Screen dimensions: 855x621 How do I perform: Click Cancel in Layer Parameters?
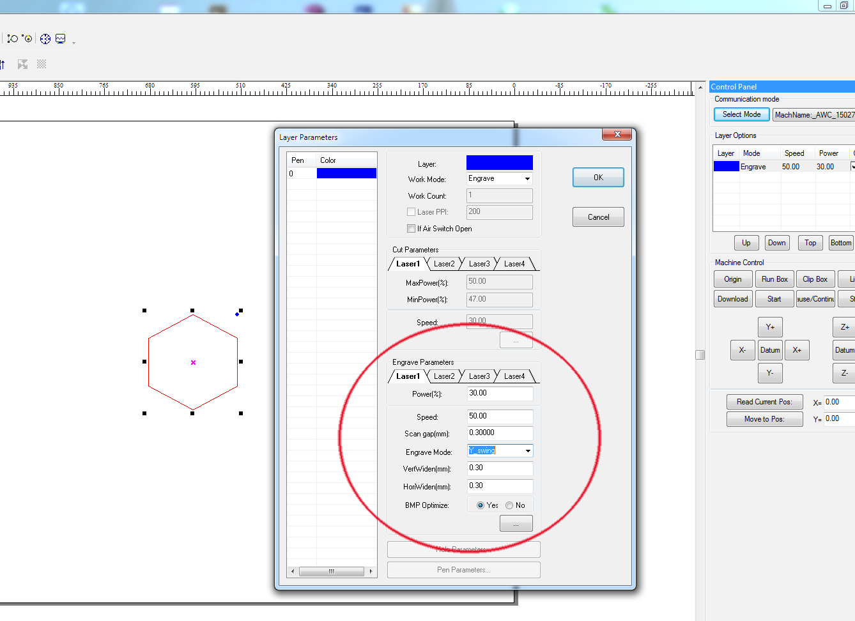598,217
